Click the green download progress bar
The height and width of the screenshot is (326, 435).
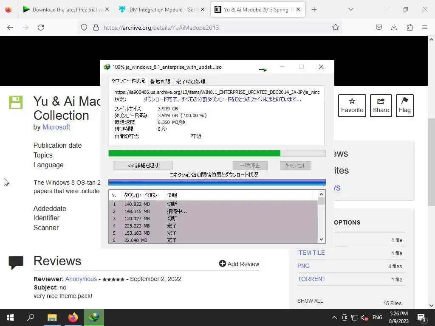pyautogui.click(x=217, y=153)
